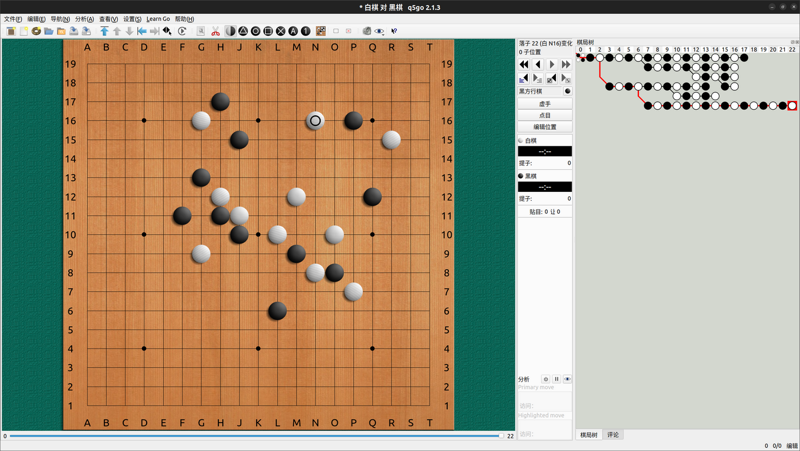Save the game with the first disk-arrow icon
Viewport: 800px width, 451px height.
[x=73, y=31]
